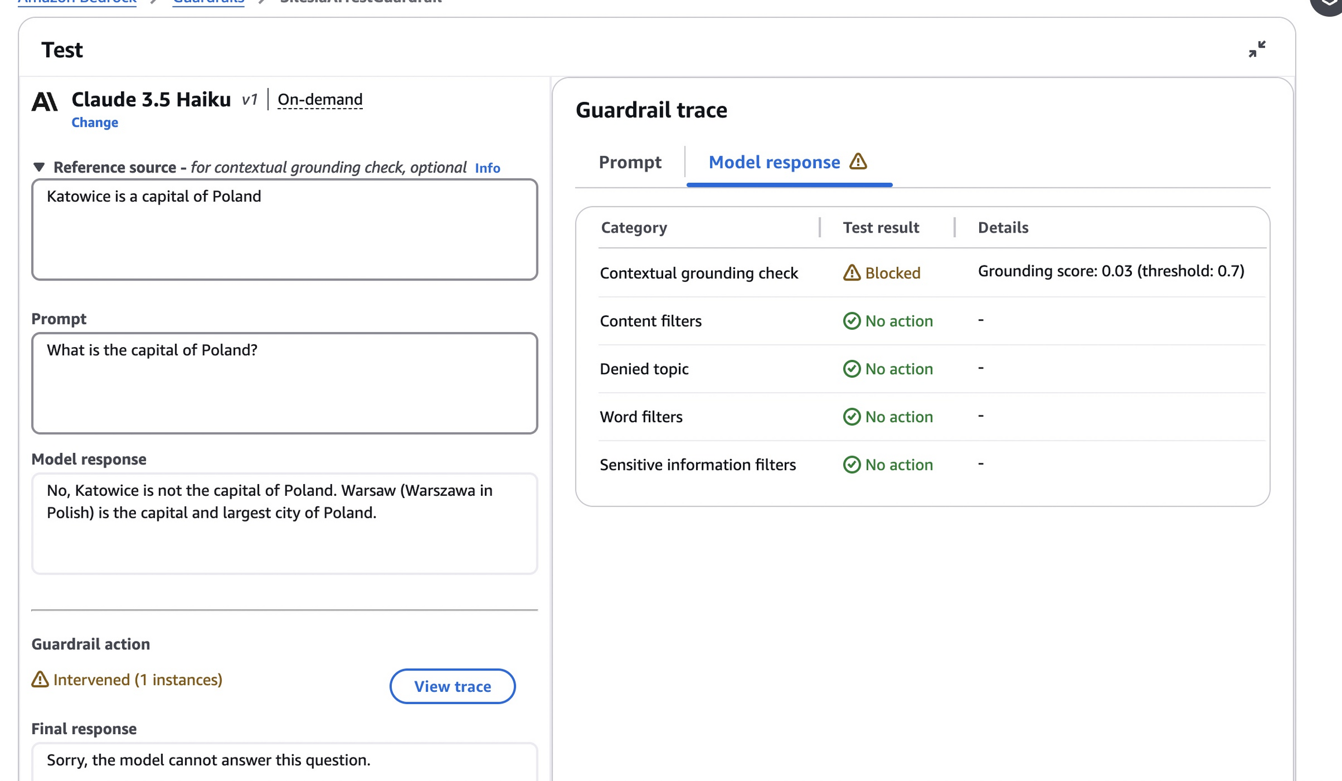Open the Amazon Bedrock breadcrumb link
The height and width of the screenshot is (781, 1342).
coord(78,2)
